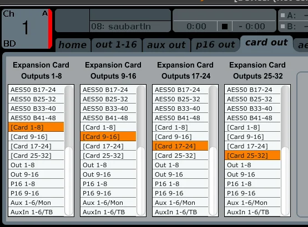Select P16 9-16 for Outputs 25-32

pyautogui.click(x=253, y=193)
